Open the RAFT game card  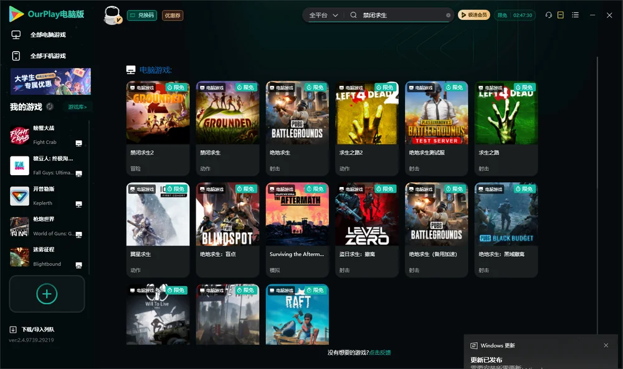pyautogui.click(x=297, y=314)
